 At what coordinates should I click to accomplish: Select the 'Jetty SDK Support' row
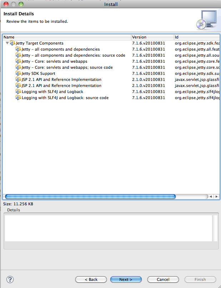[39, 73]
